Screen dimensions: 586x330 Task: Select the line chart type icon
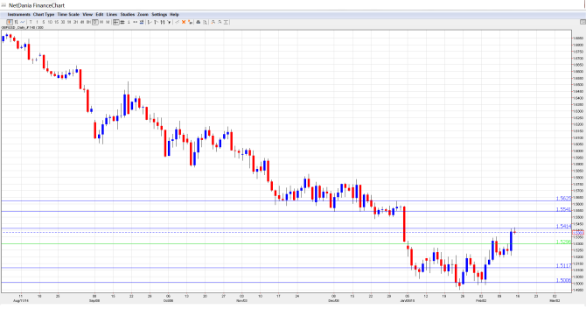(x=23, y=22)
